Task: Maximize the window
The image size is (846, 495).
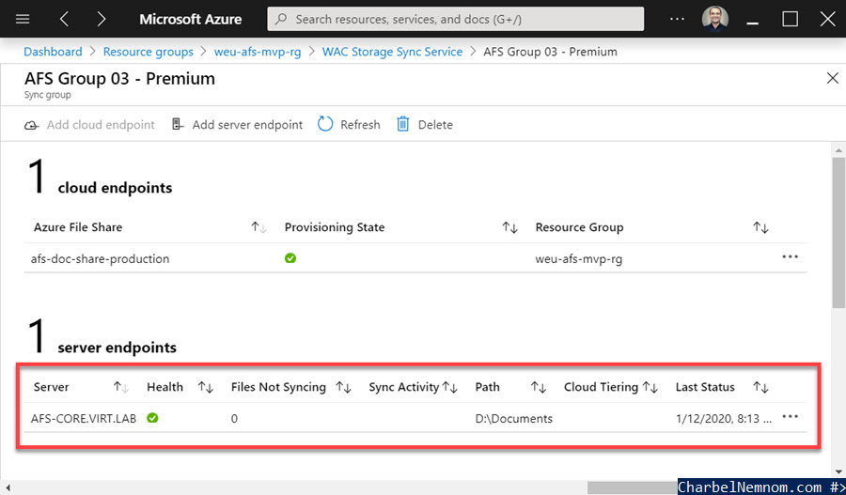Action: point(790,19)
